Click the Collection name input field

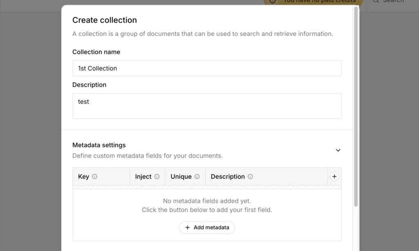click(x=207, y=68)
